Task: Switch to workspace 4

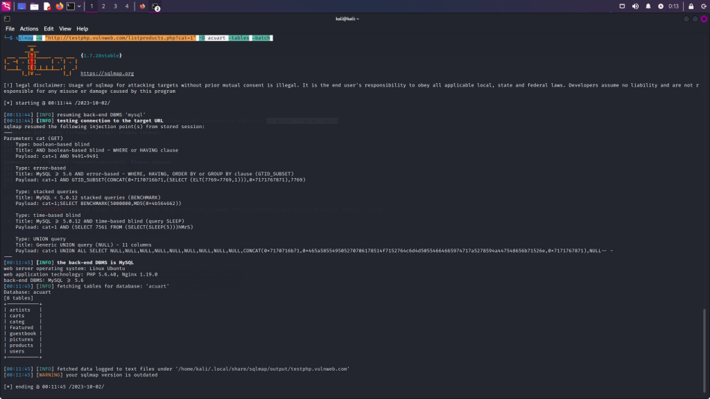Action: pyautogui.click(x=127, y=6)
